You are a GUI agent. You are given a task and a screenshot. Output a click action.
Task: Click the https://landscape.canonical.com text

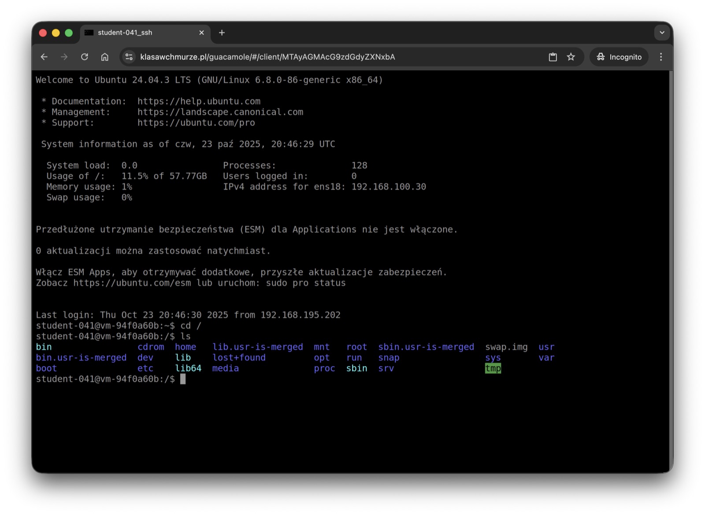(x=220, y=112)
